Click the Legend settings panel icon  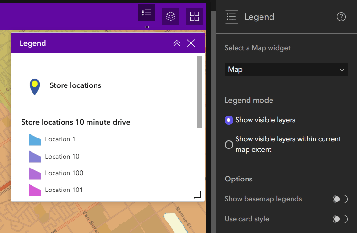point(231,17)
